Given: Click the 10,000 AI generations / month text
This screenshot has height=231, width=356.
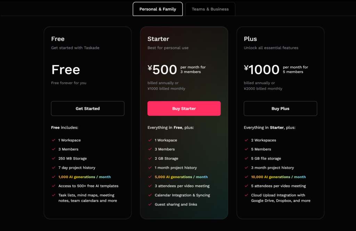Looking at the screenshot, I should click(x=278, y=177).
